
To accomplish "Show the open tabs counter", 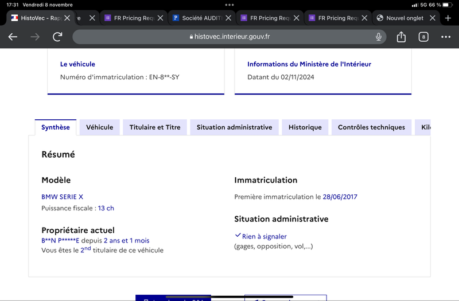I will 423,37.
